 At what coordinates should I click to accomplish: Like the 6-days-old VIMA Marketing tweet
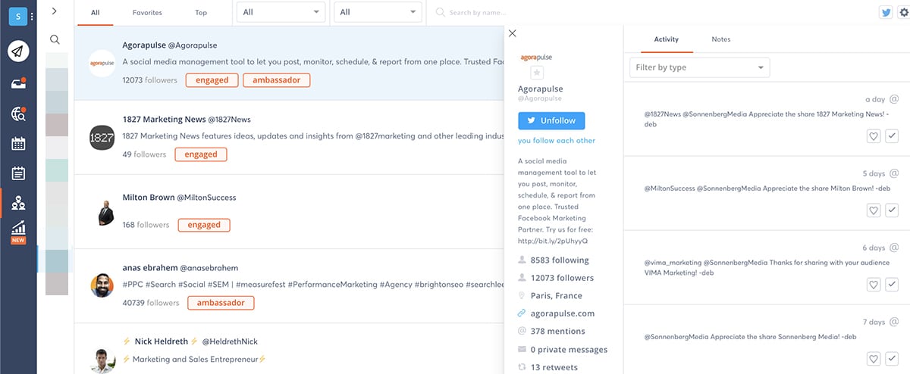coord(874,285)
